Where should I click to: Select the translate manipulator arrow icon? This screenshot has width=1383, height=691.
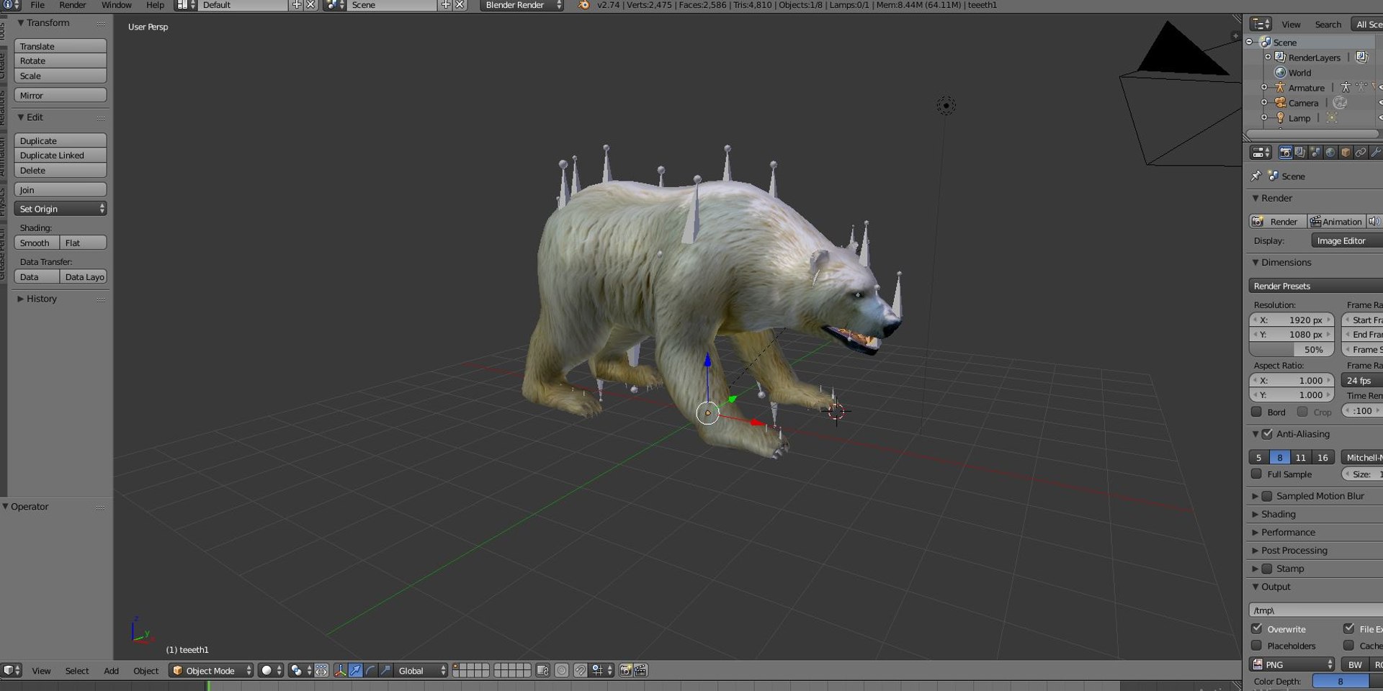click(x=355, y=671)
